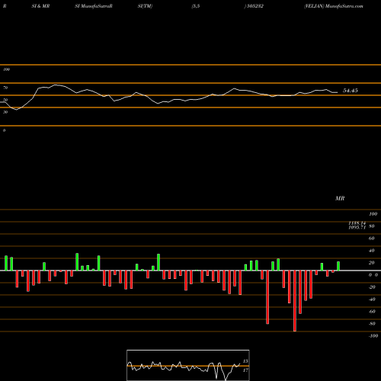Viewport: 381px width, 381px height.
Task: Open the mini overview chart thumbnail
Action: click(x=188, y=365)
